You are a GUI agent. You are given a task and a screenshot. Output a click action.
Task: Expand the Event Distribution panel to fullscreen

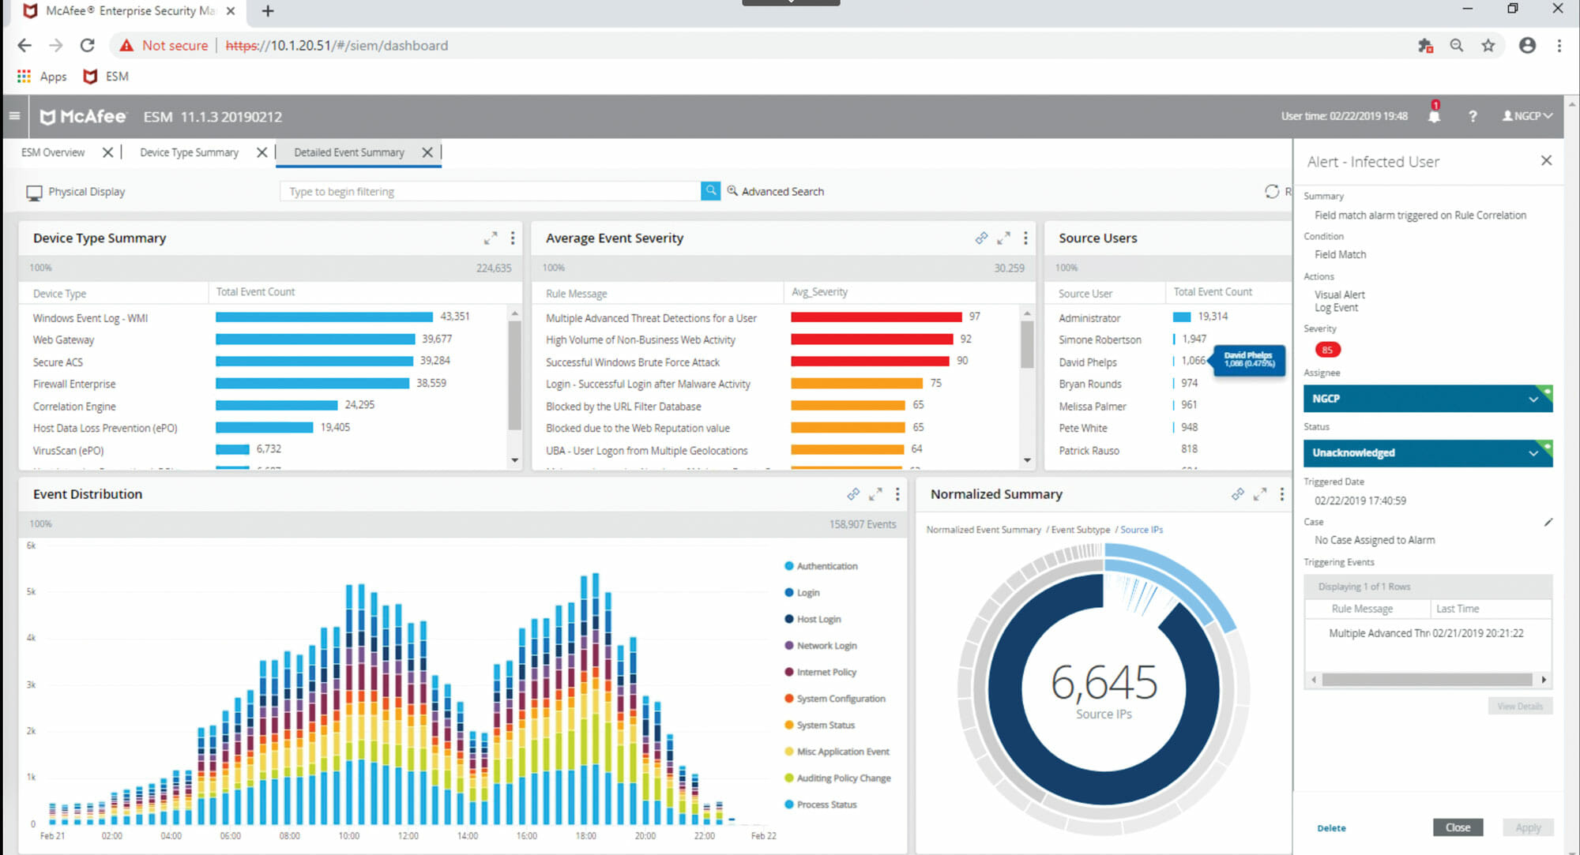coord(875,494)
